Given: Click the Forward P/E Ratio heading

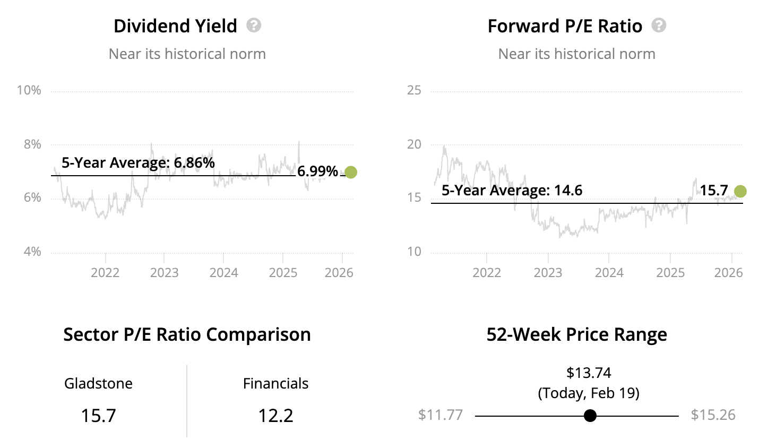Looking at the screenshot, I should (565, 26).
